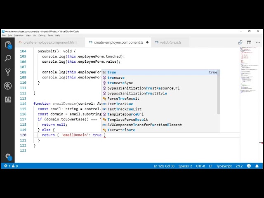Click line number 120 in gutter
This screenshot has height=198, width=264.
pos(23,135)
